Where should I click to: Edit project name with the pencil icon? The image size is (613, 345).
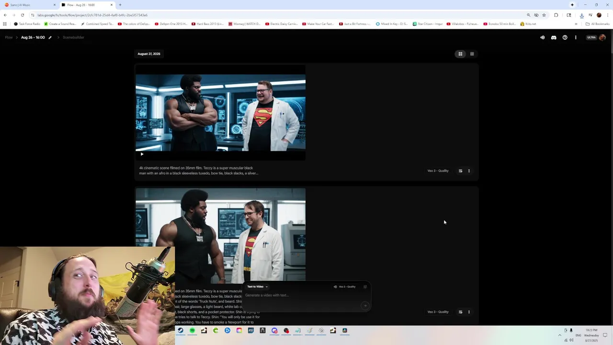click(50, 37)
